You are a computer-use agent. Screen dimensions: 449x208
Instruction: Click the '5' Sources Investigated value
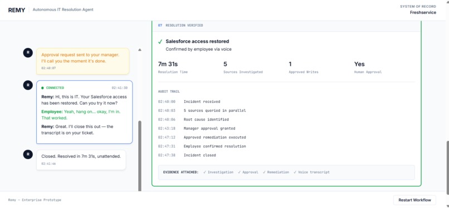(225, 64)
